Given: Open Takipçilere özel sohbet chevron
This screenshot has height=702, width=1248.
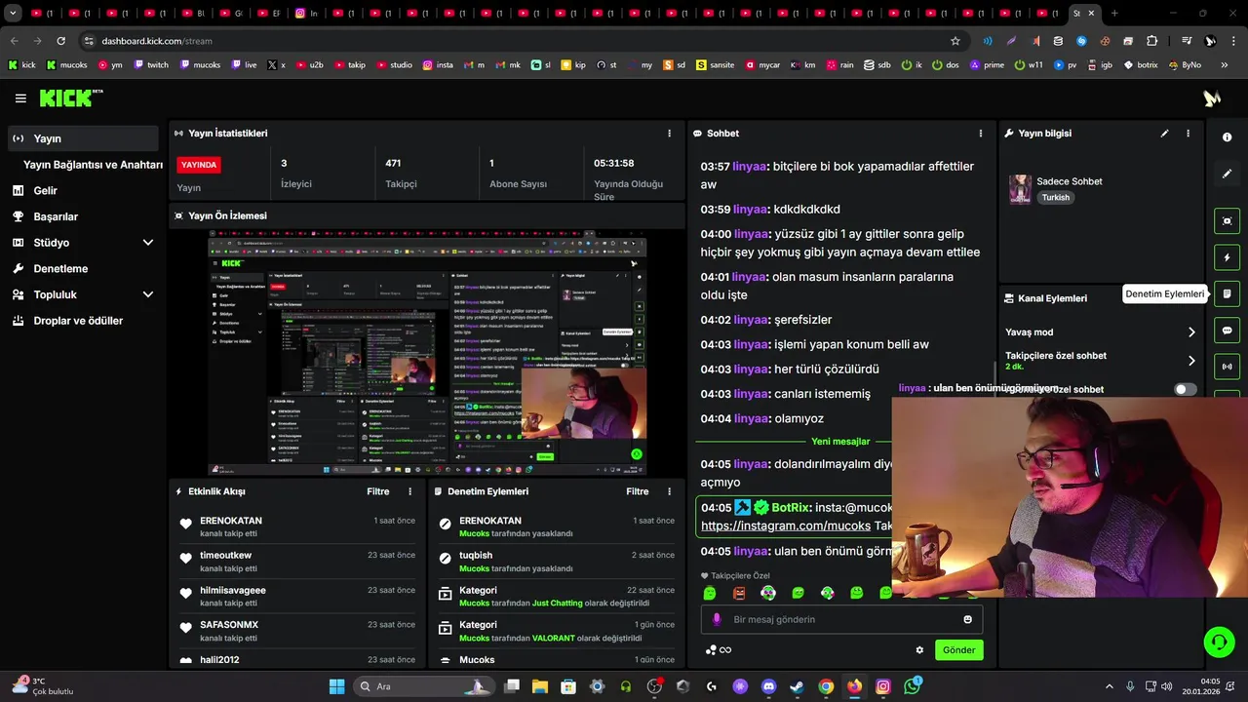Looking at the screenshot, I should (1191, 361).
